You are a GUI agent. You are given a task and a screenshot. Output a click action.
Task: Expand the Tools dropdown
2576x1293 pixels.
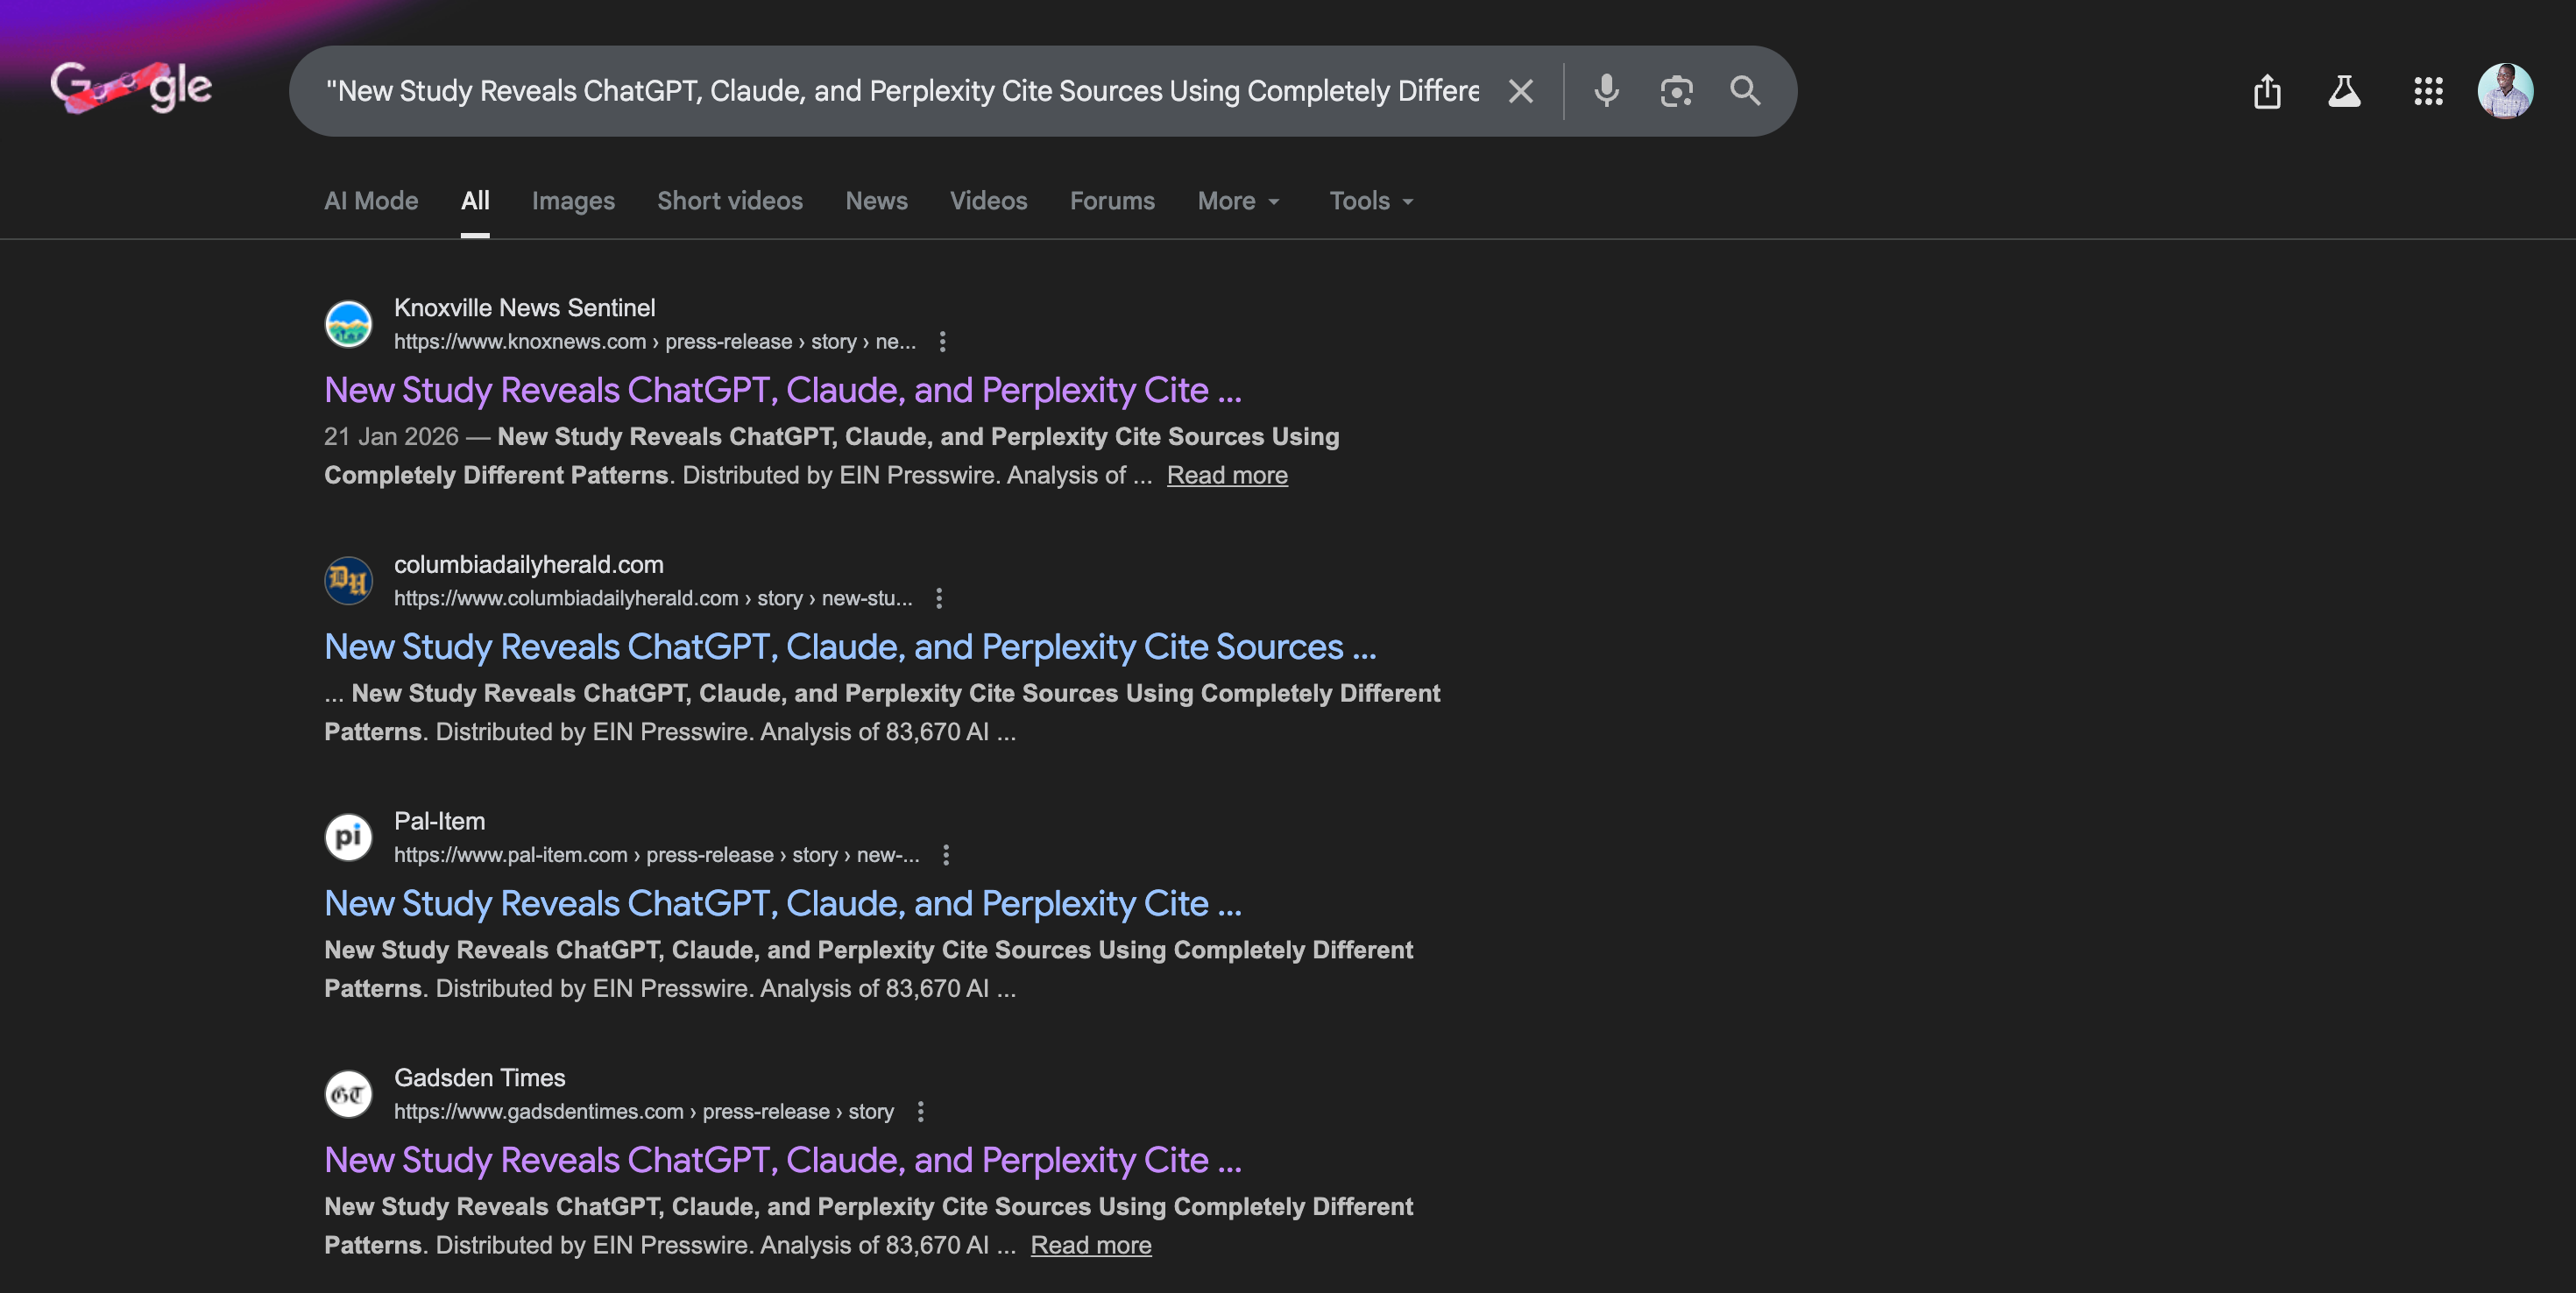click(x=1371, y=201)
